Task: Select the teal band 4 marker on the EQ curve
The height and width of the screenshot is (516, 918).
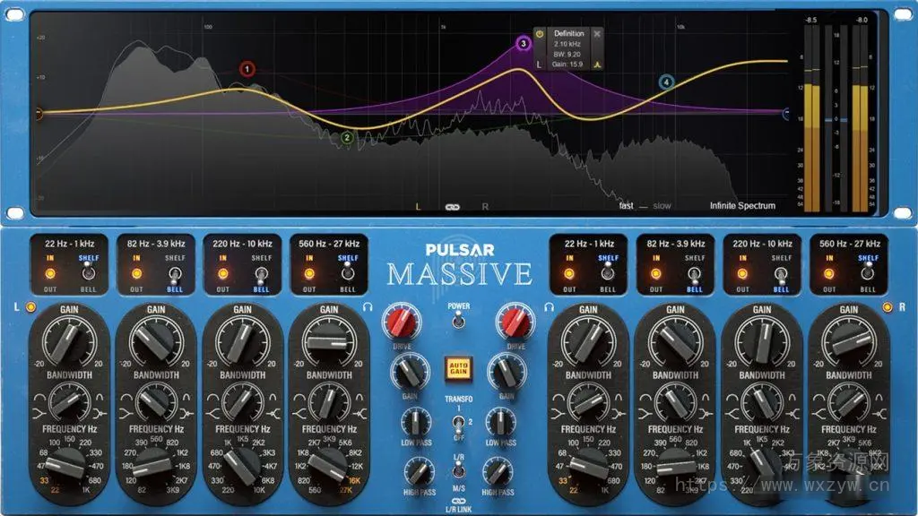Action: (x=666, y=83)
